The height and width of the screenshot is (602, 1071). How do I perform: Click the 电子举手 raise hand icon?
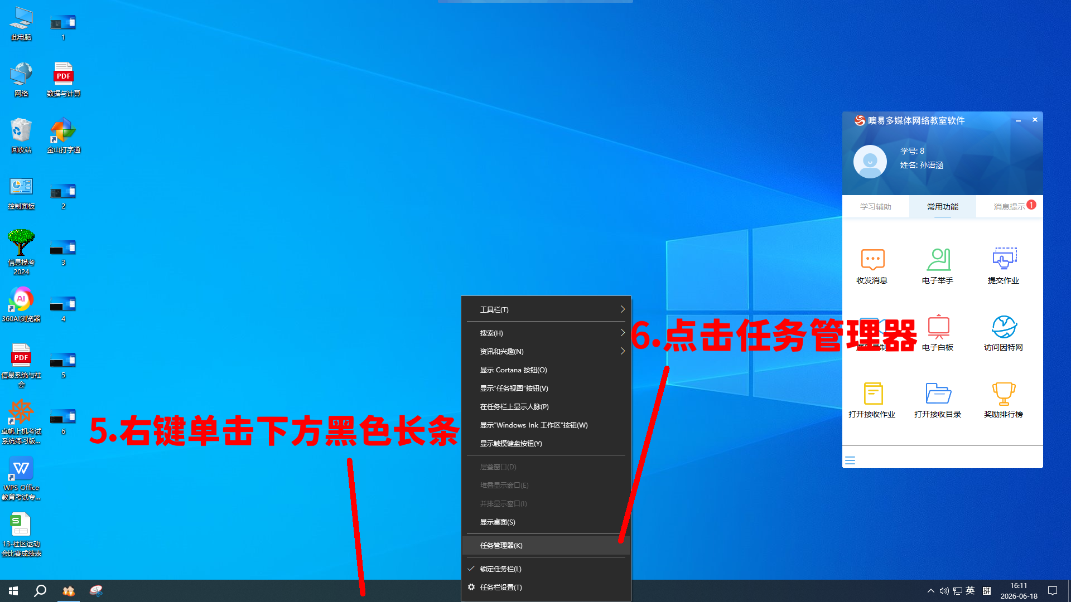(938, 259)
